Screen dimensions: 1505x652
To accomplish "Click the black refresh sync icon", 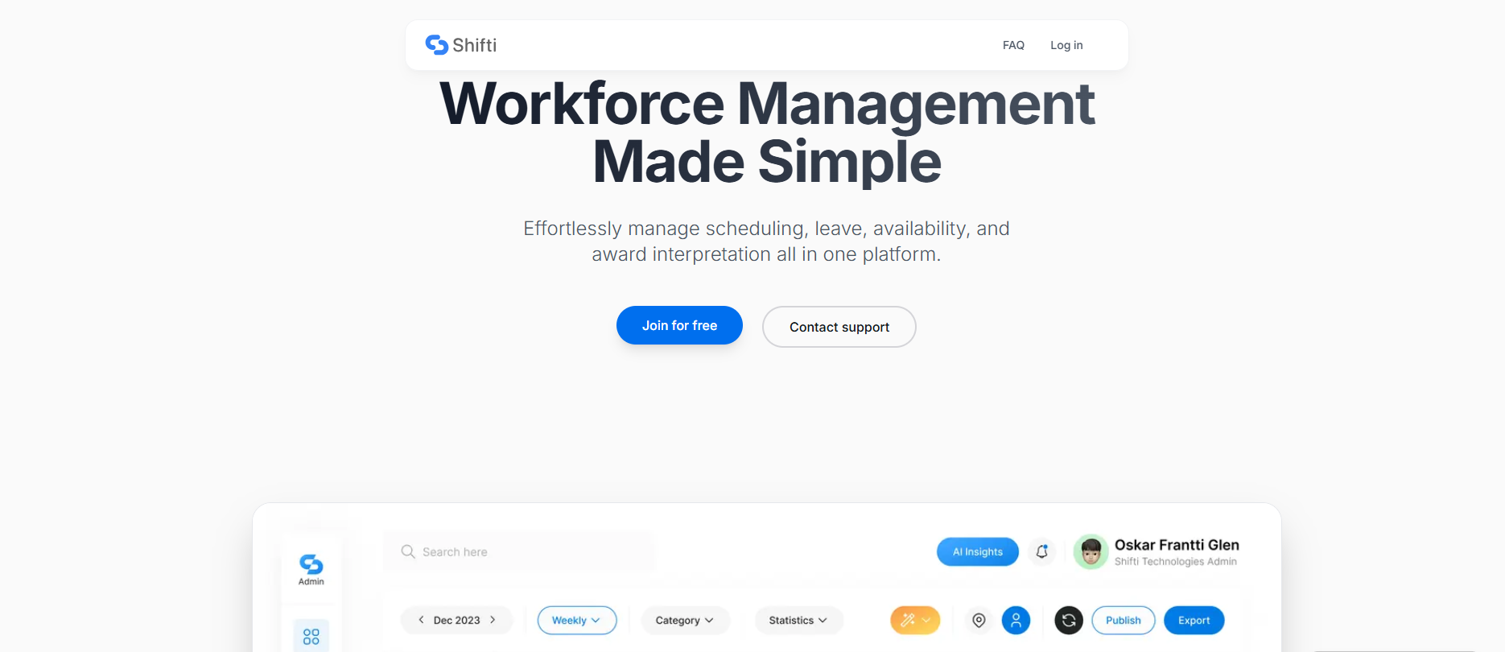I will (1069, 620).
